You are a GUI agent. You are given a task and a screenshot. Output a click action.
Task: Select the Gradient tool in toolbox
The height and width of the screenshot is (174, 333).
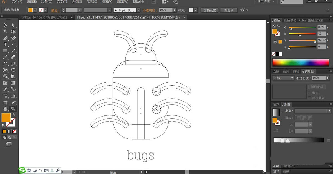(13, 83)
